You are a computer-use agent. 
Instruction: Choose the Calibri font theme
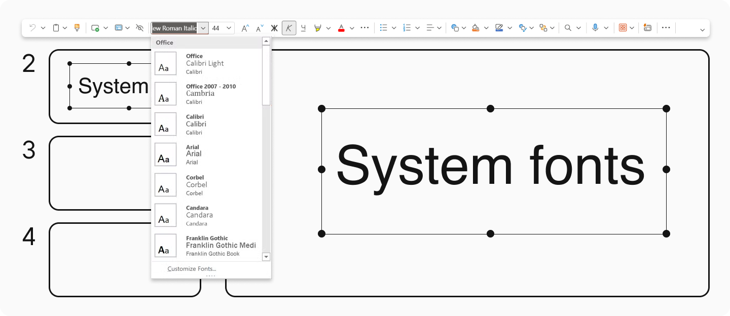[x=207, y=125]
